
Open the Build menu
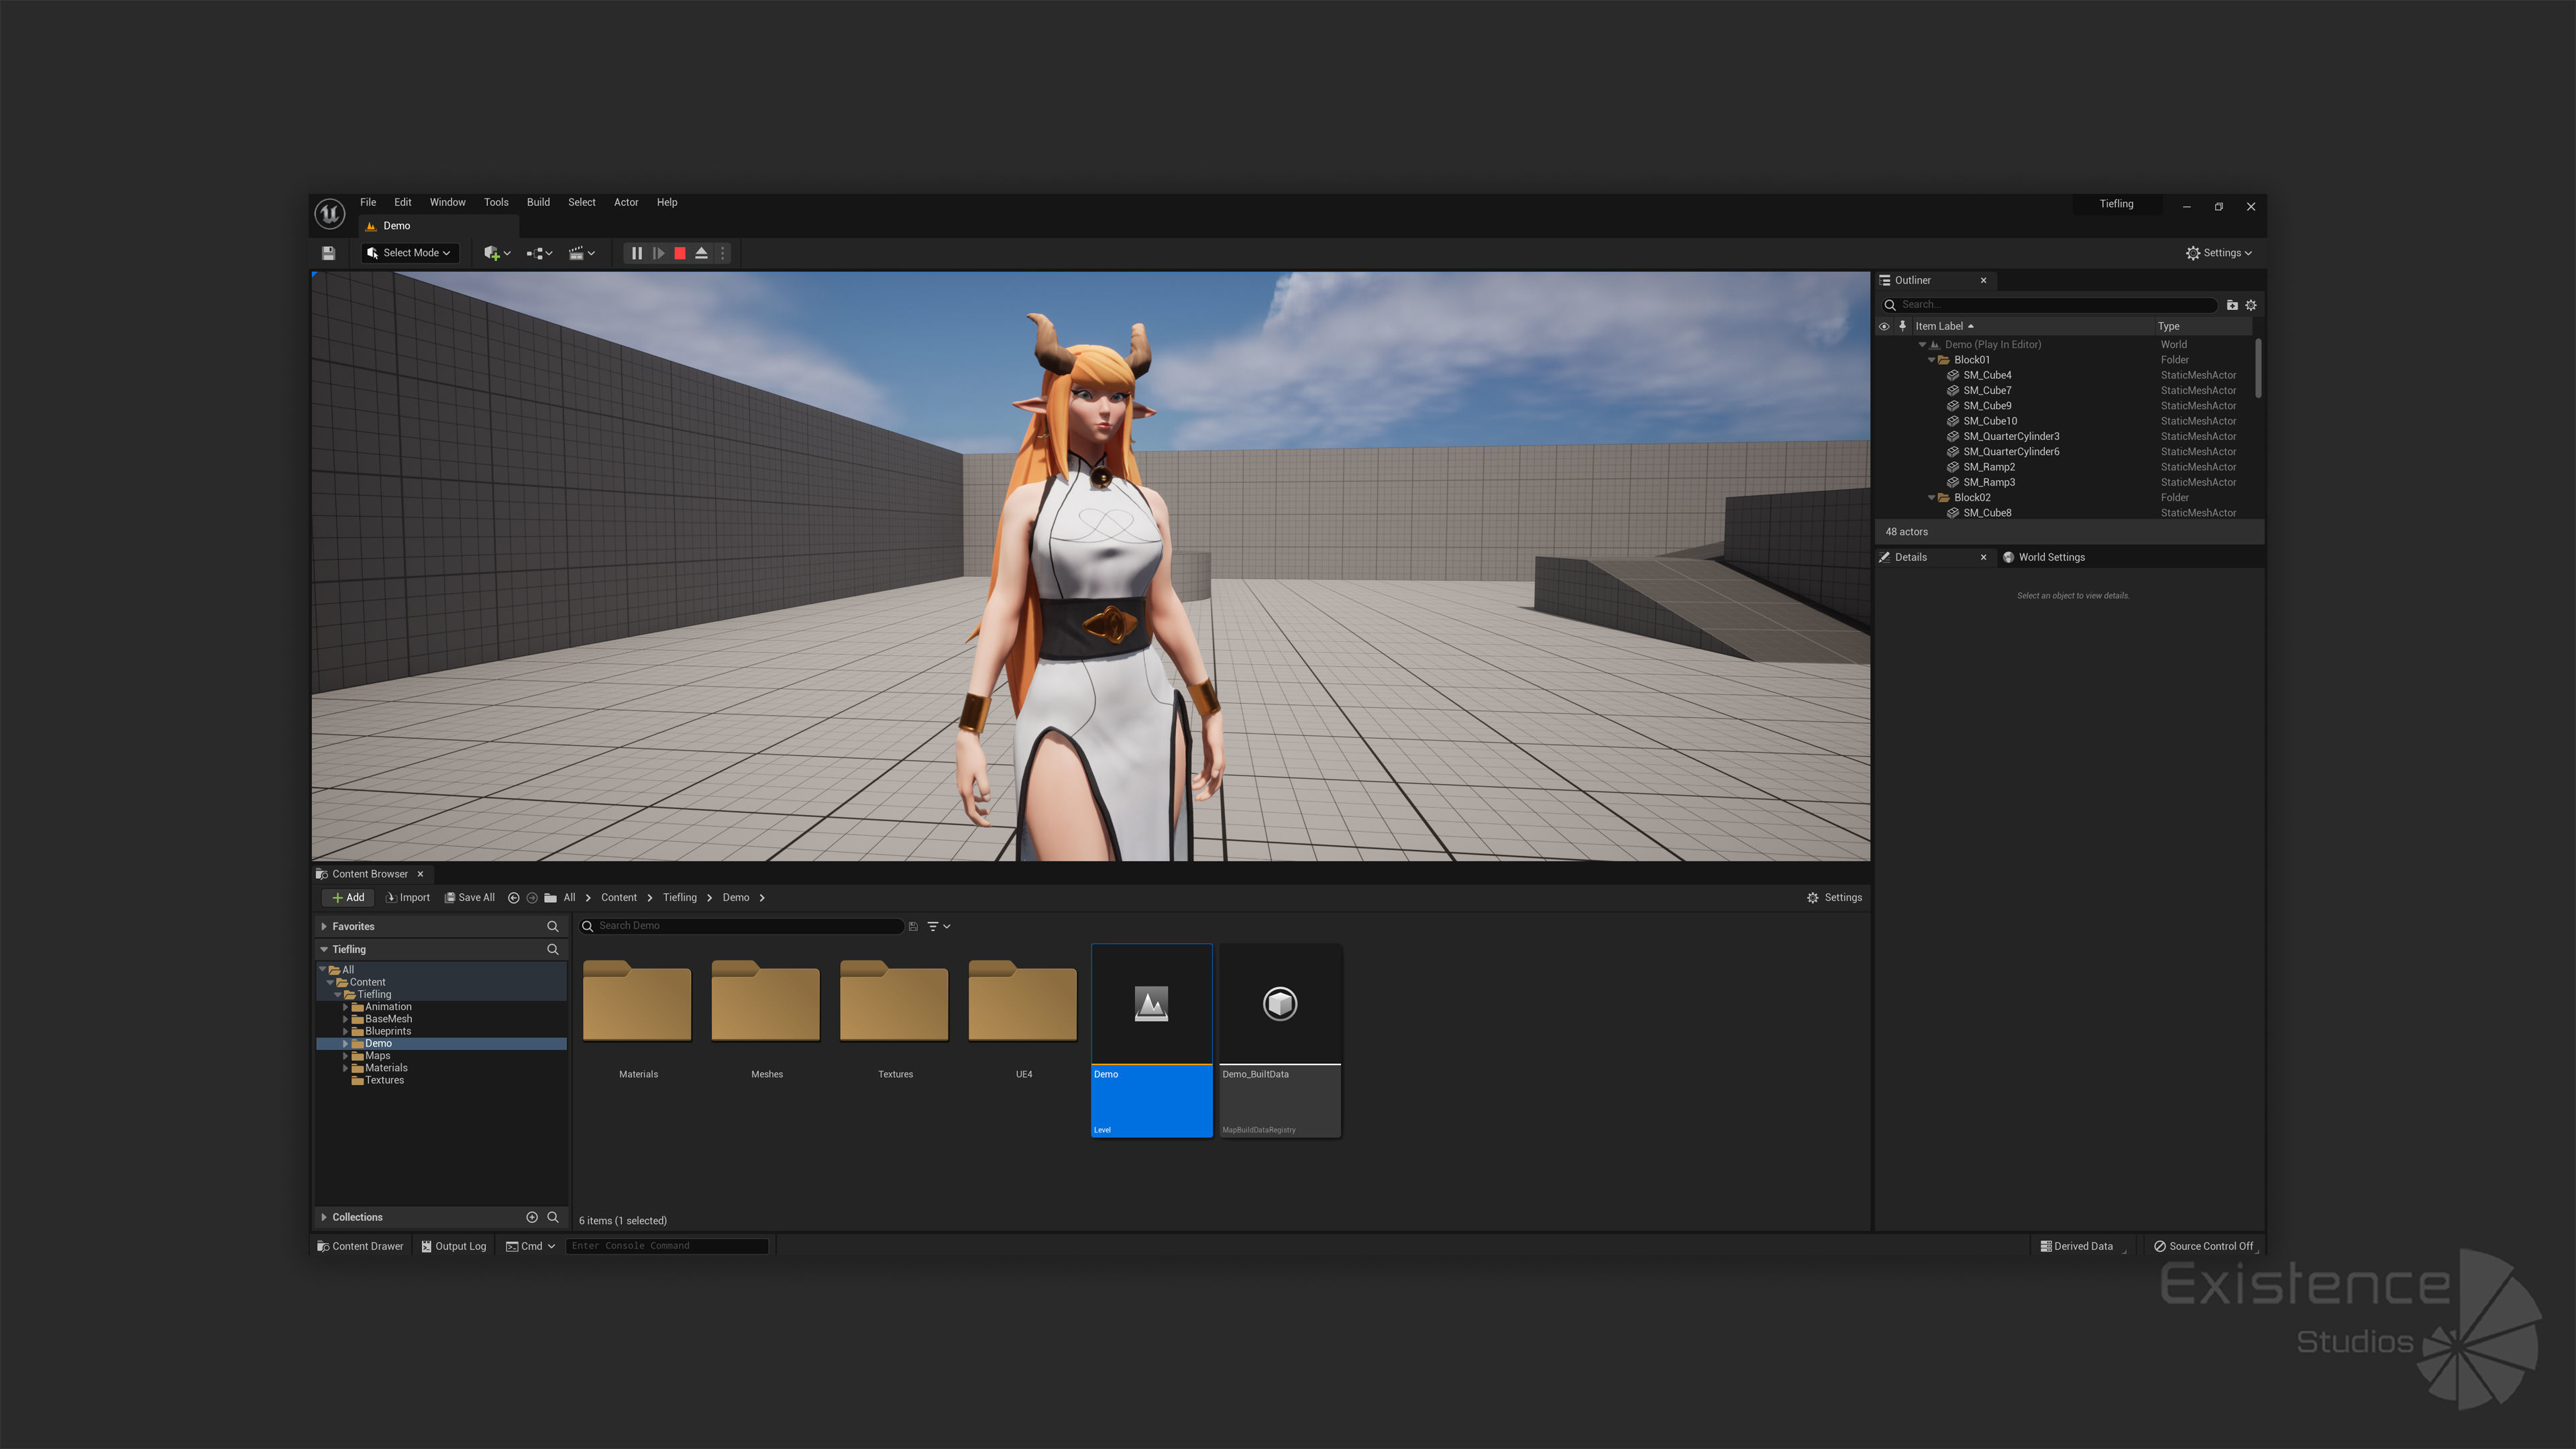538,202
